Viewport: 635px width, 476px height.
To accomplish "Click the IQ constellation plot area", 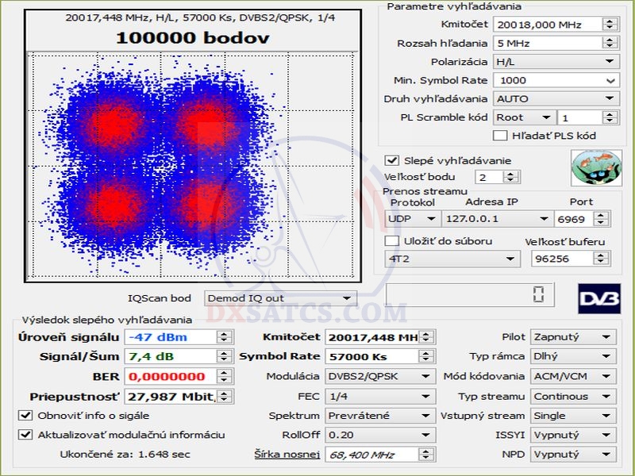I will (189, 167).
